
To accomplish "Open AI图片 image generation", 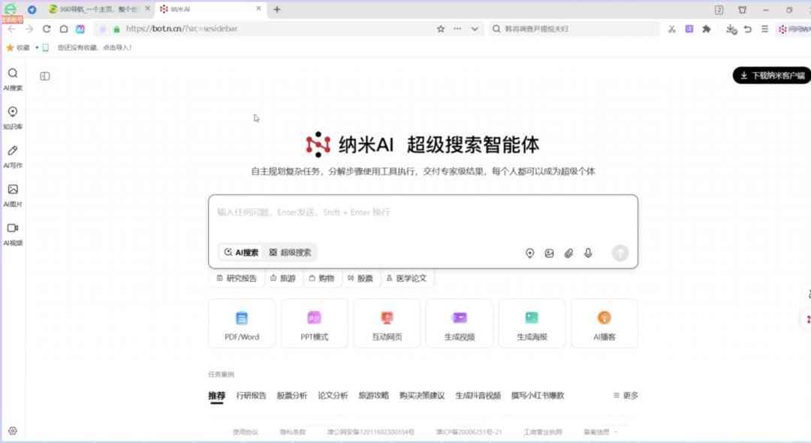I will (13, 194).
